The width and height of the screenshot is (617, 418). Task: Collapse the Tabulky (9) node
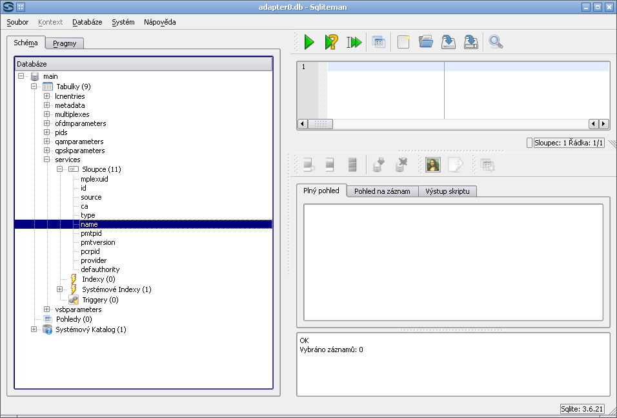tap(34, 87)
